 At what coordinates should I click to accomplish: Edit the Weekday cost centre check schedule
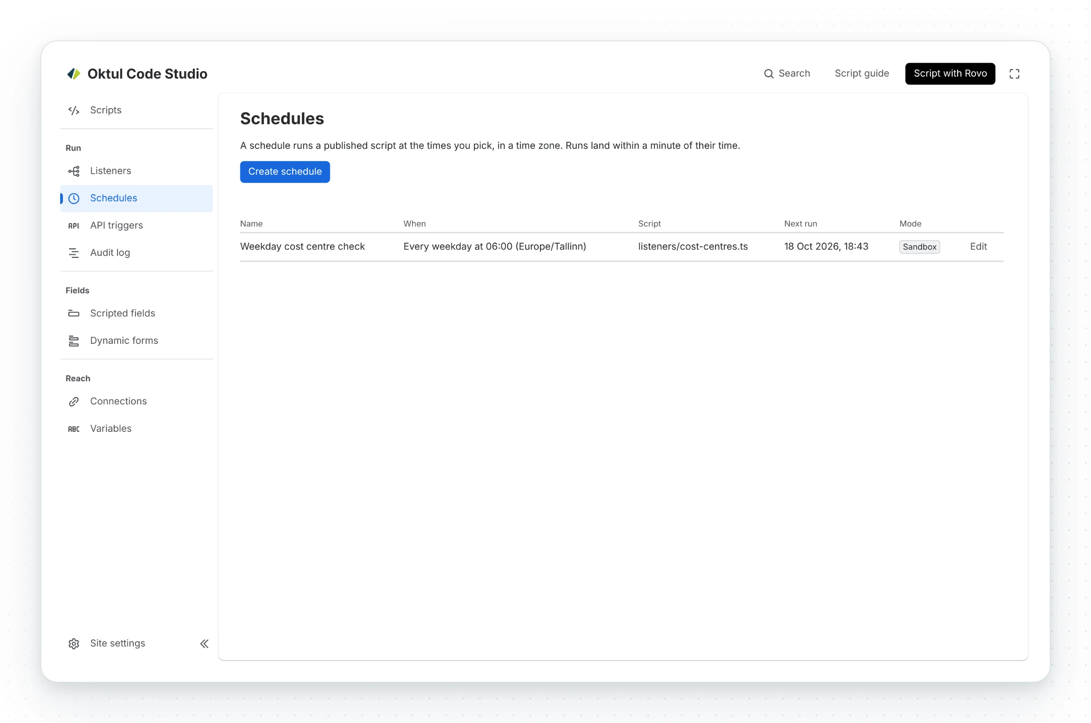pyautogui.click(x=978, y=247)
